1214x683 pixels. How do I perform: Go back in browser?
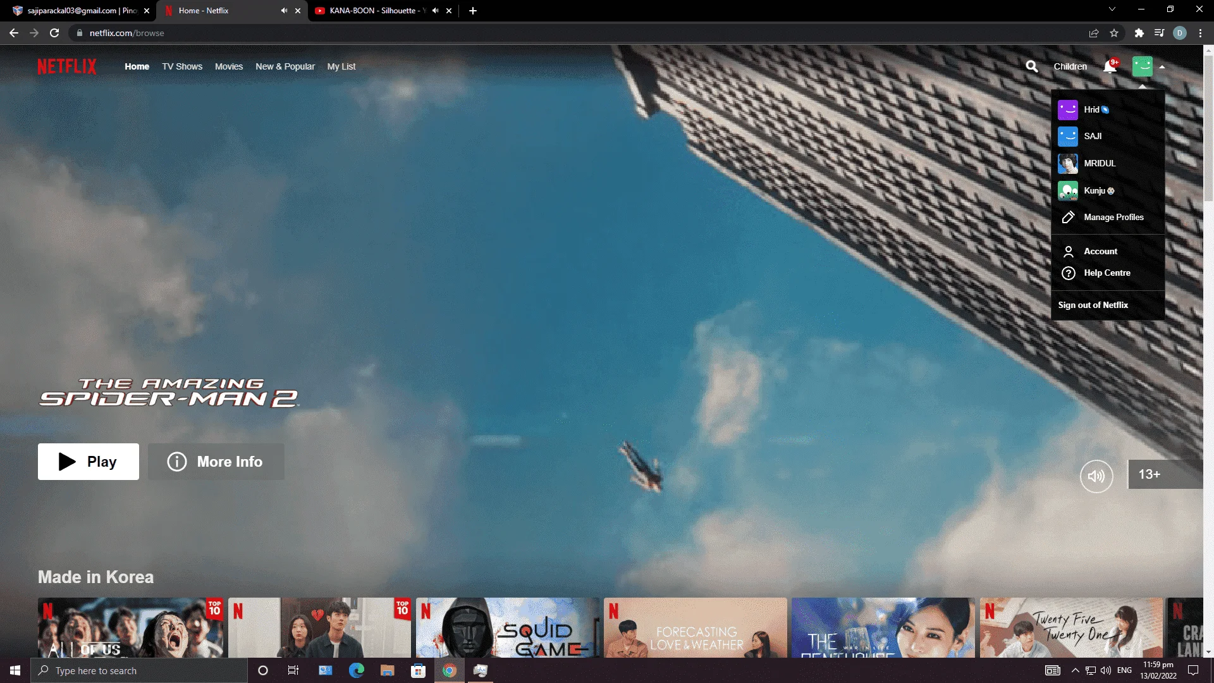(14, 33)
